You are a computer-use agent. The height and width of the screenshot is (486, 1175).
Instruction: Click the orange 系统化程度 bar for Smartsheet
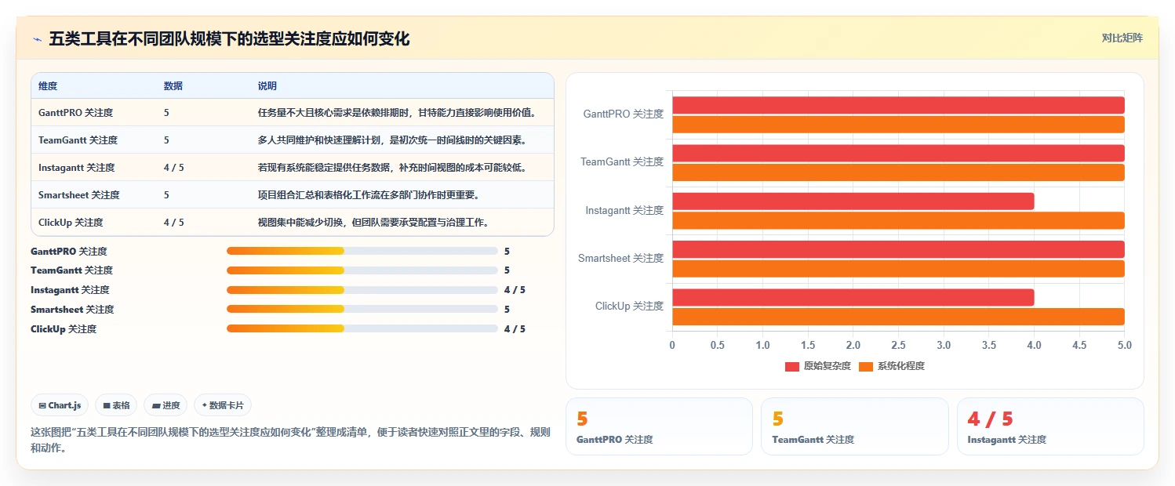click(898, 269)
